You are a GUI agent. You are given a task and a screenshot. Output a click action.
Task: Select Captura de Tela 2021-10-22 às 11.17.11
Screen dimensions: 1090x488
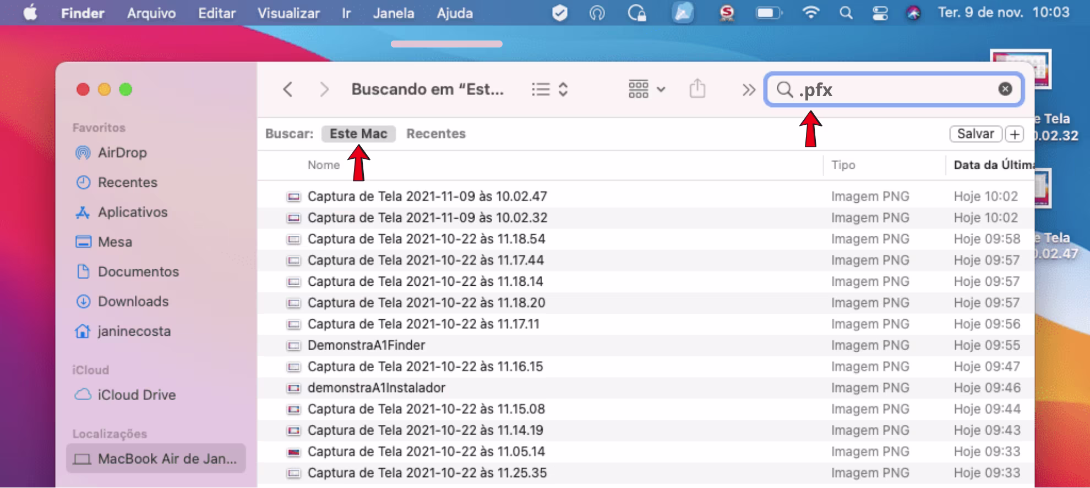[x=646, y=324]
